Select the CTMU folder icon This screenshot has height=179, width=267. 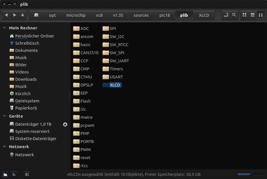[76, 77]
